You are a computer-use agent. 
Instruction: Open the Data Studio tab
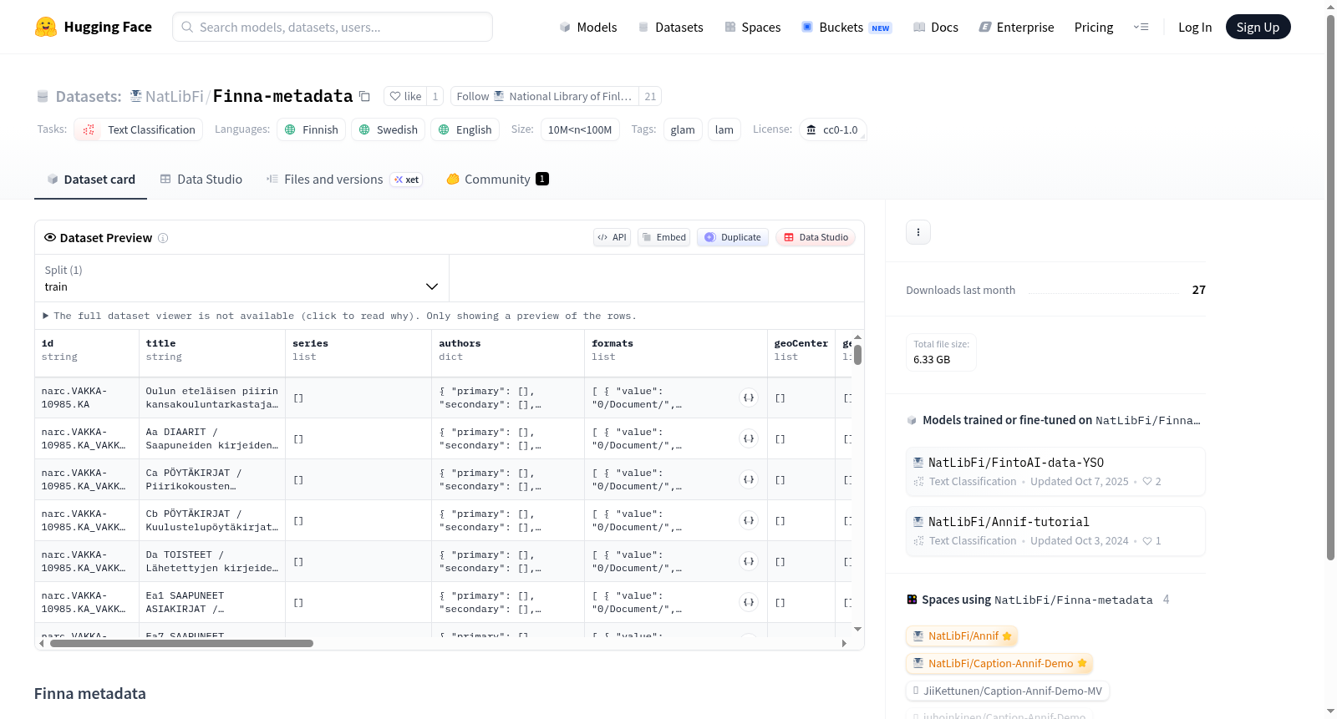click(201, 179)
